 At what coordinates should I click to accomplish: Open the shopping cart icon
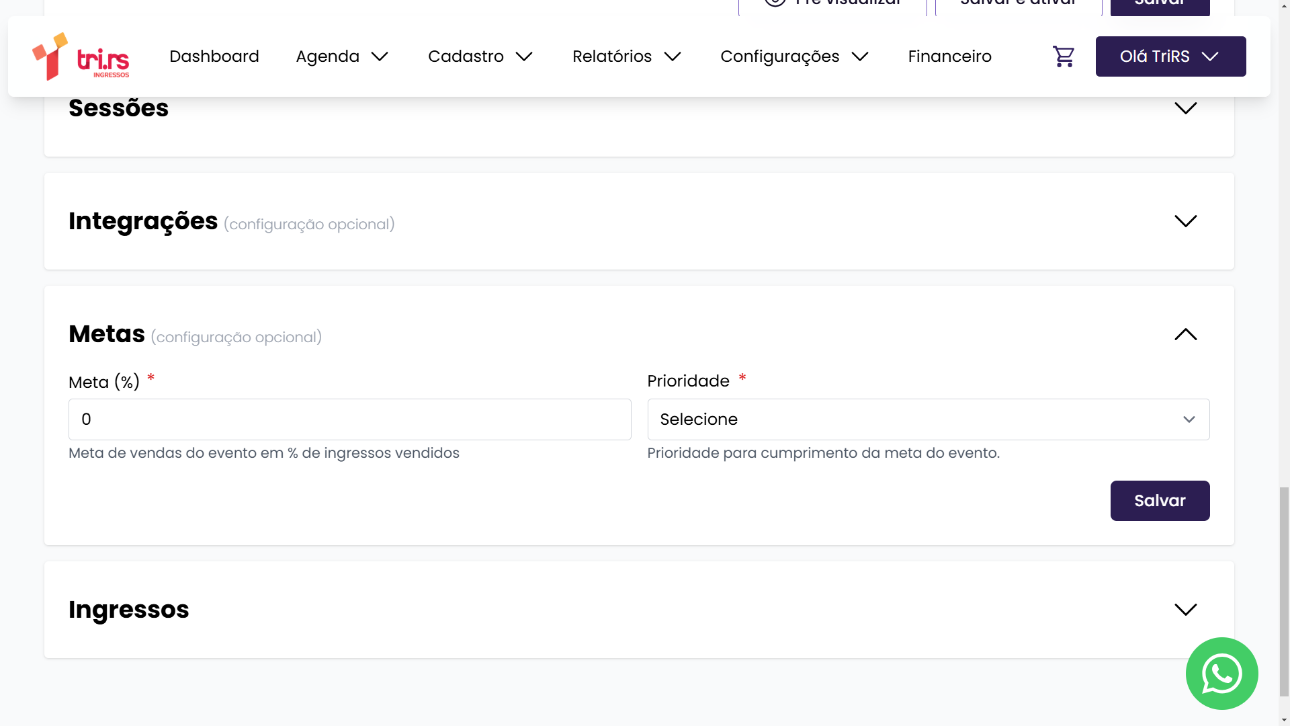1063,56
